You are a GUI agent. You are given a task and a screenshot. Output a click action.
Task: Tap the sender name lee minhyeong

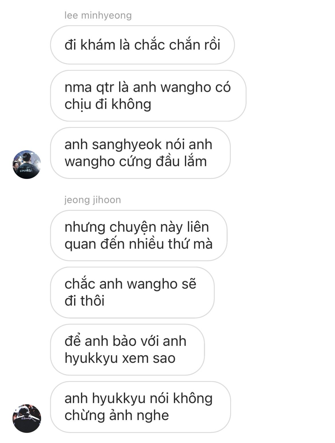point(98,15)
